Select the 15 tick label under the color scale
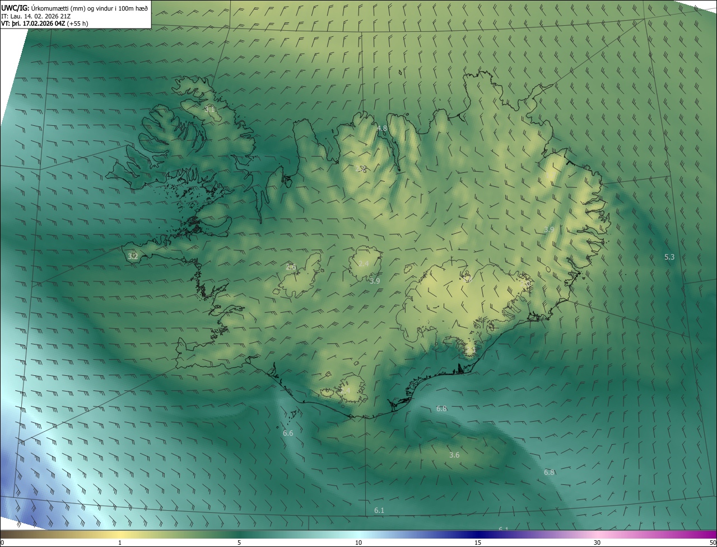The width and height of the screenshot is (717, 547). coord(478,543)
